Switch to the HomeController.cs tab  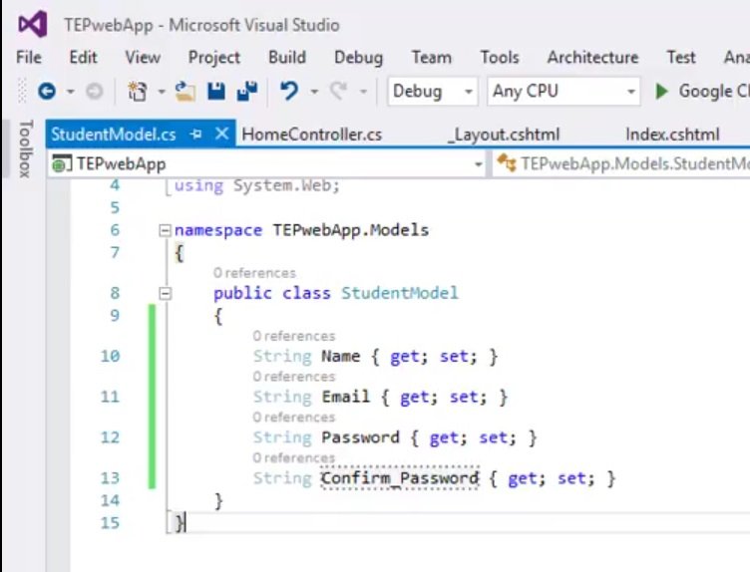(x=312, y=135)
